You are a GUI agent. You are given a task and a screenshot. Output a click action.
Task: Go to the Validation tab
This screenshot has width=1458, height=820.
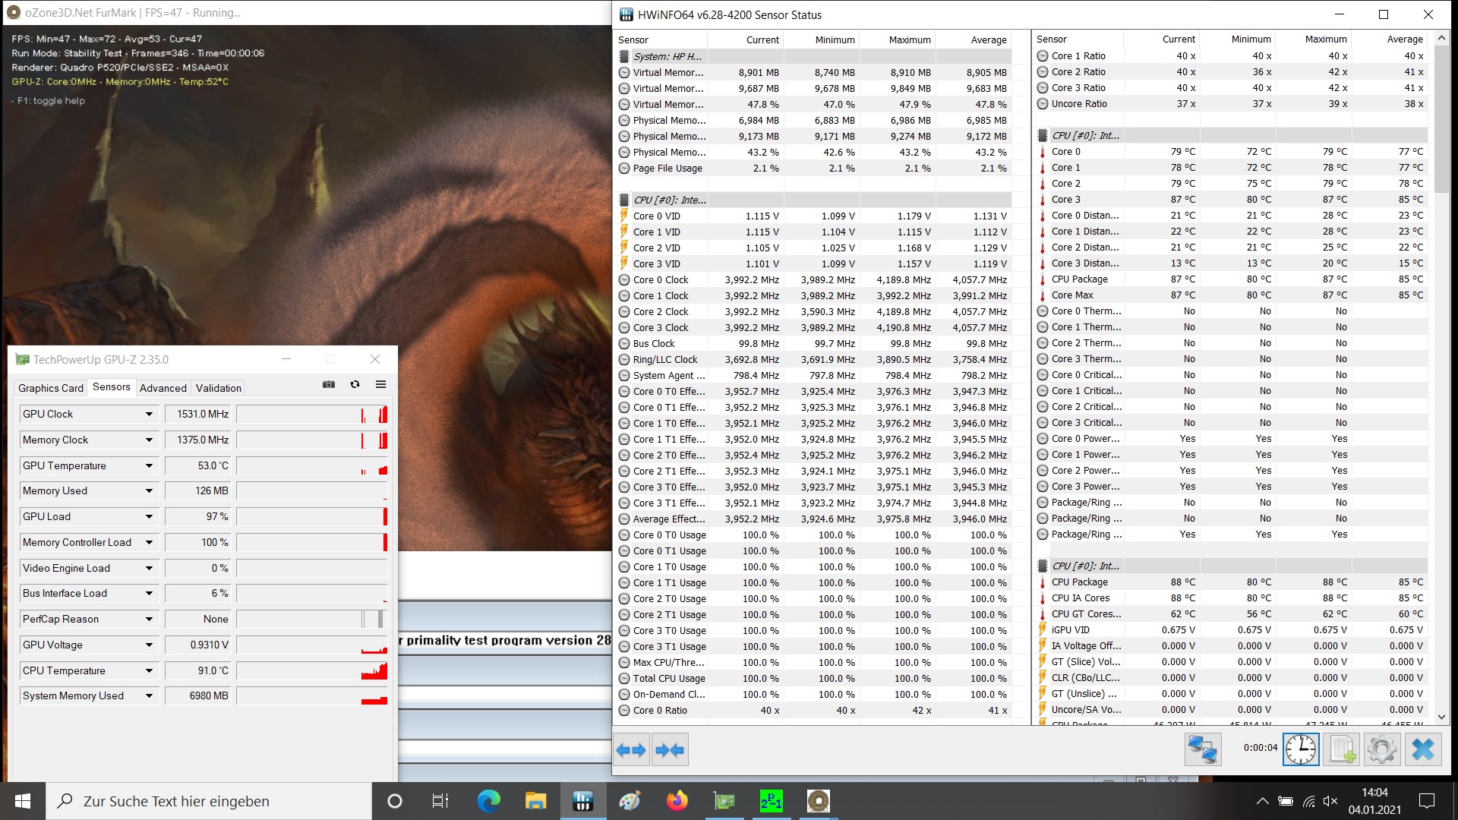point(219,388)
